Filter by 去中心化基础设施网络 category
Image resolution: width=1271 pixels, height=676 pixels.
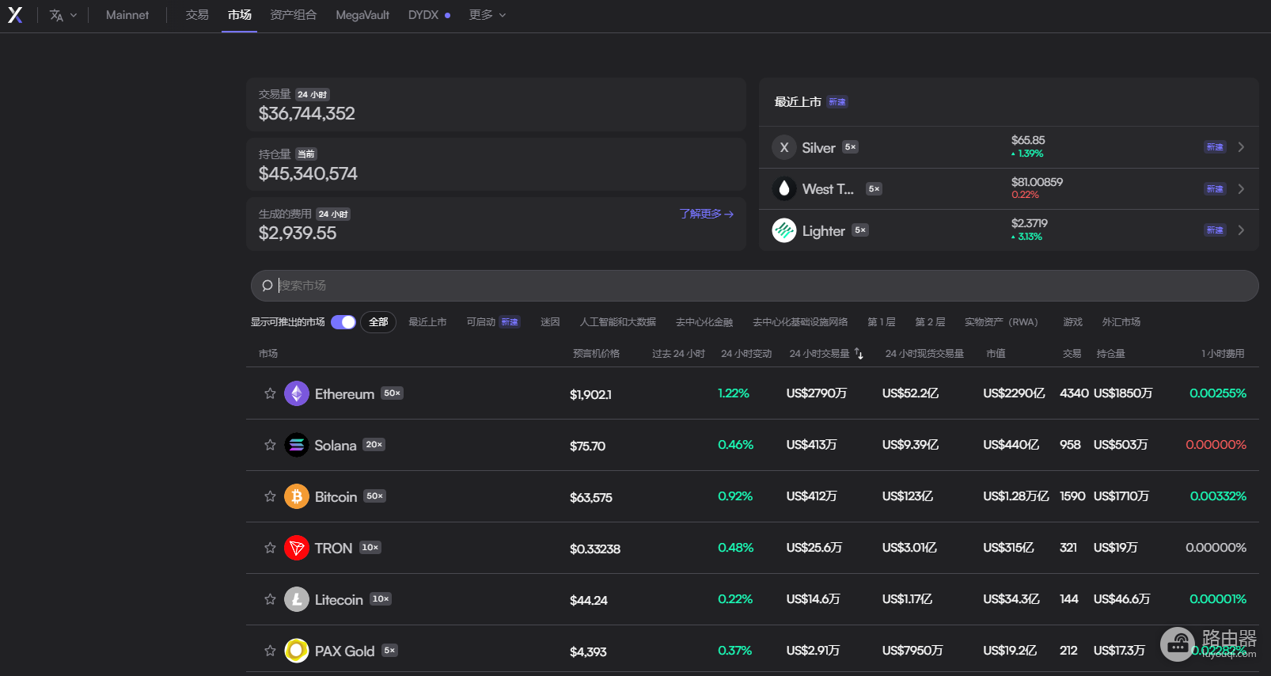tap(800, 322)
